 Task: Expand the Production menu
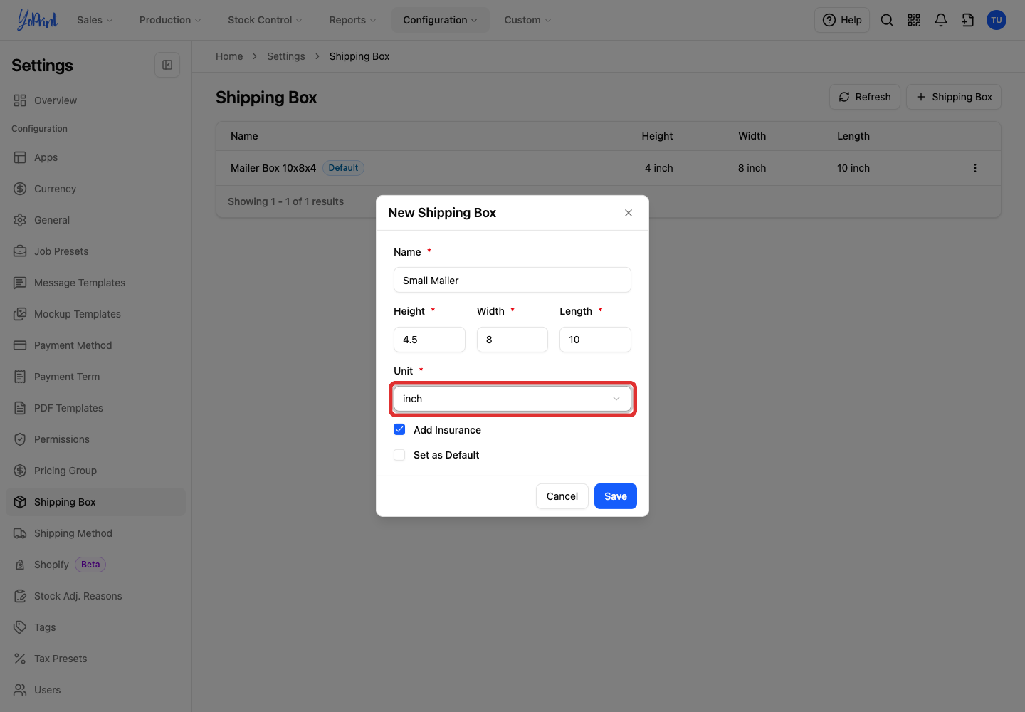[x=170, y=20]
